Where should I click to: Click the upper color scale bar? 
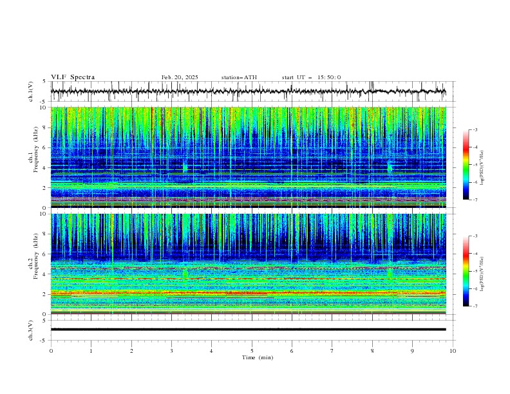466,165
